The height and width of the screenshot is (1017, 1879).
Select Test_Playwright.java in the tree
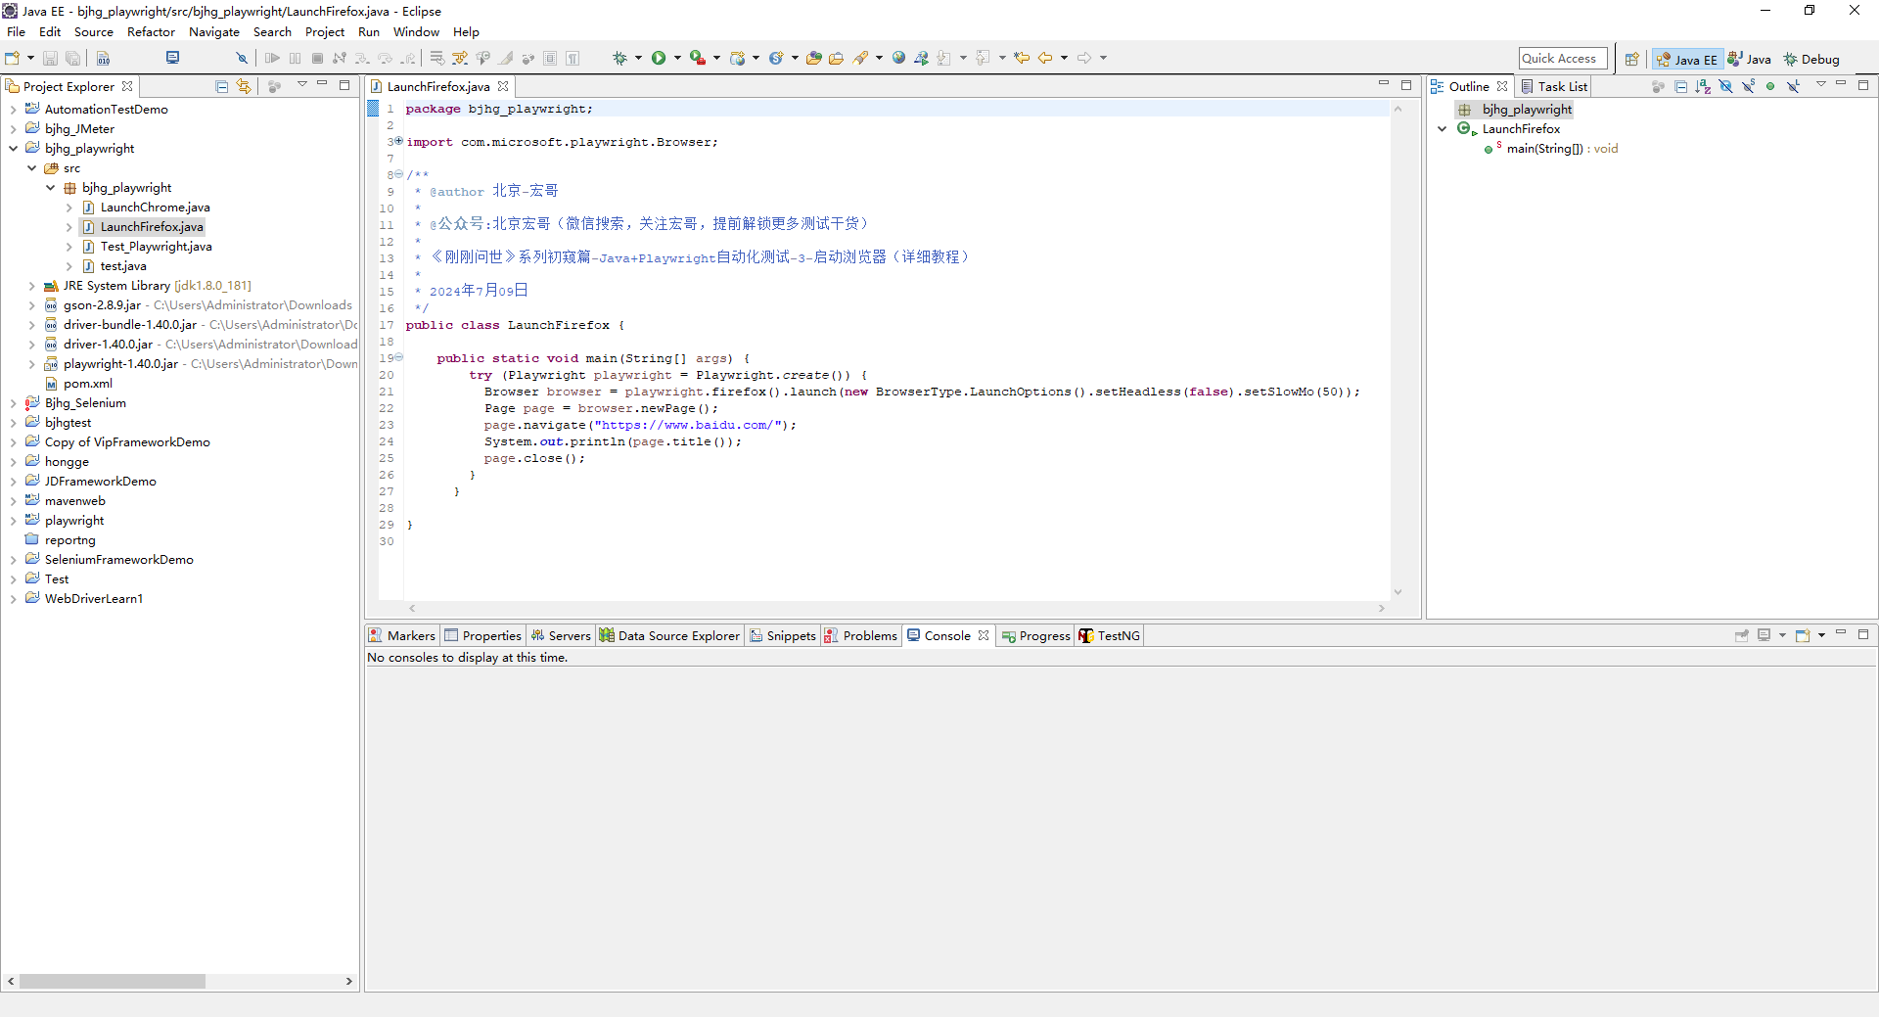tap(156, 247)
